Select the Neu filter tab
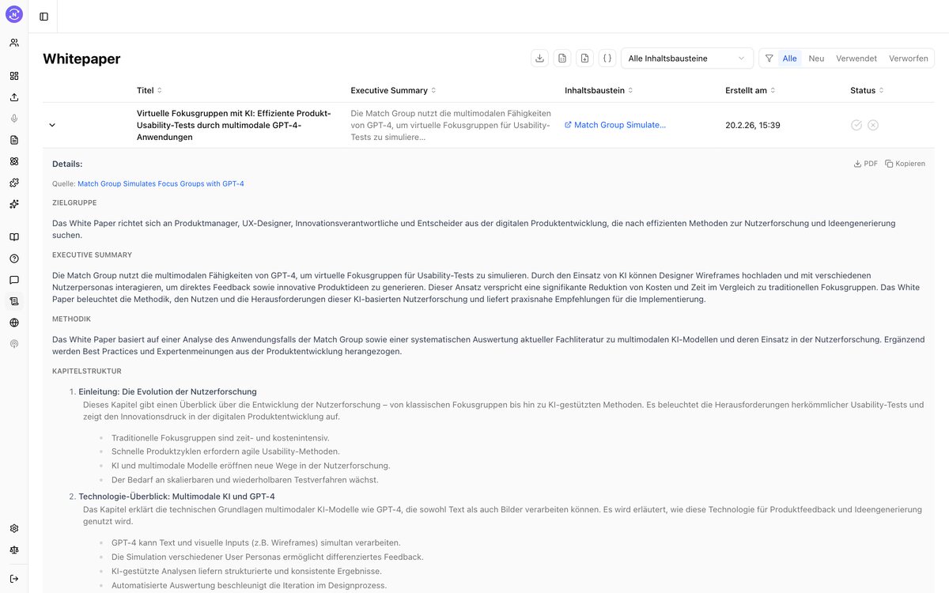Screen dimensions: 949x593 [816, 59]
